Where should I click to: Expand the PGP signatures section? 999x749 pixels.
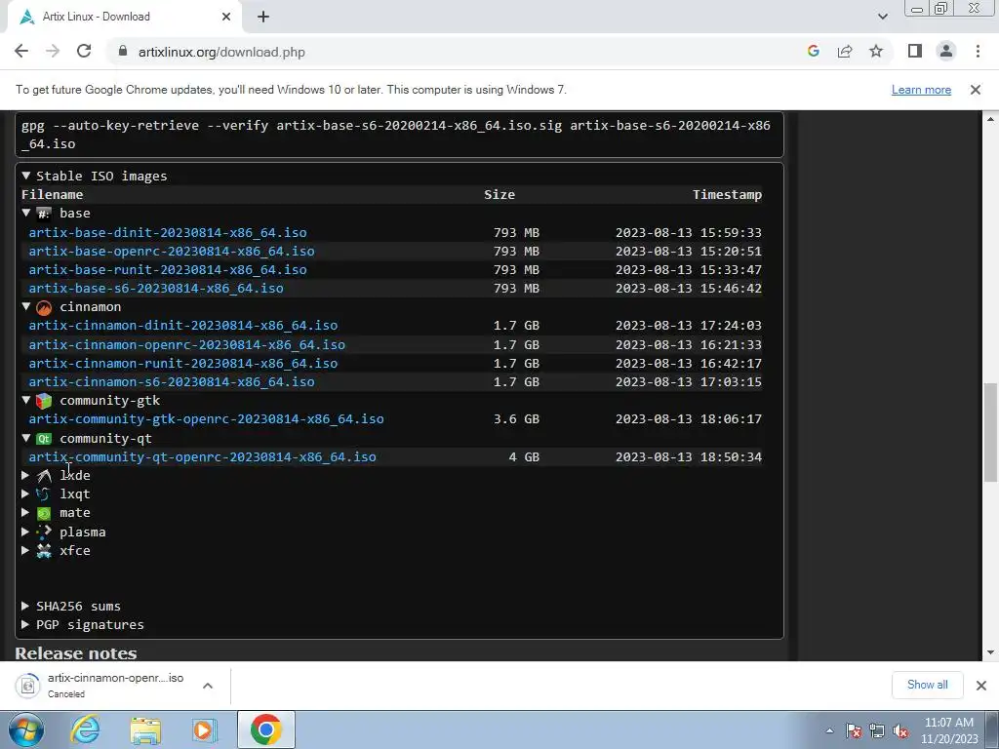coord(24,624)
